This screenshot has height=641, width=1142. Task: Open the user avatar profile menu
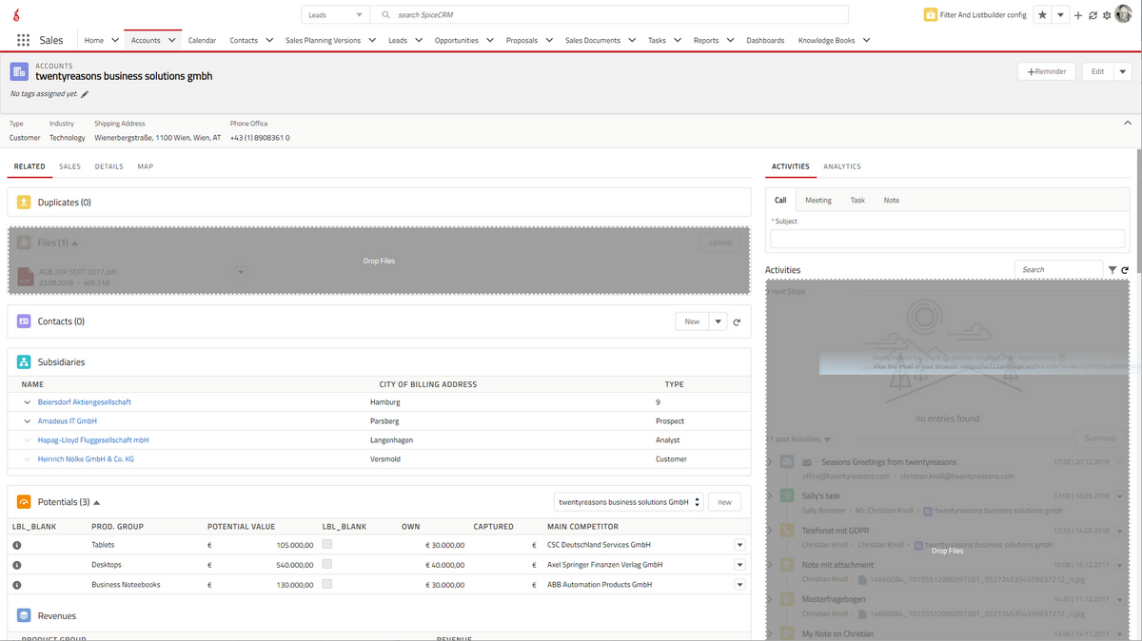coord(1124,15)
